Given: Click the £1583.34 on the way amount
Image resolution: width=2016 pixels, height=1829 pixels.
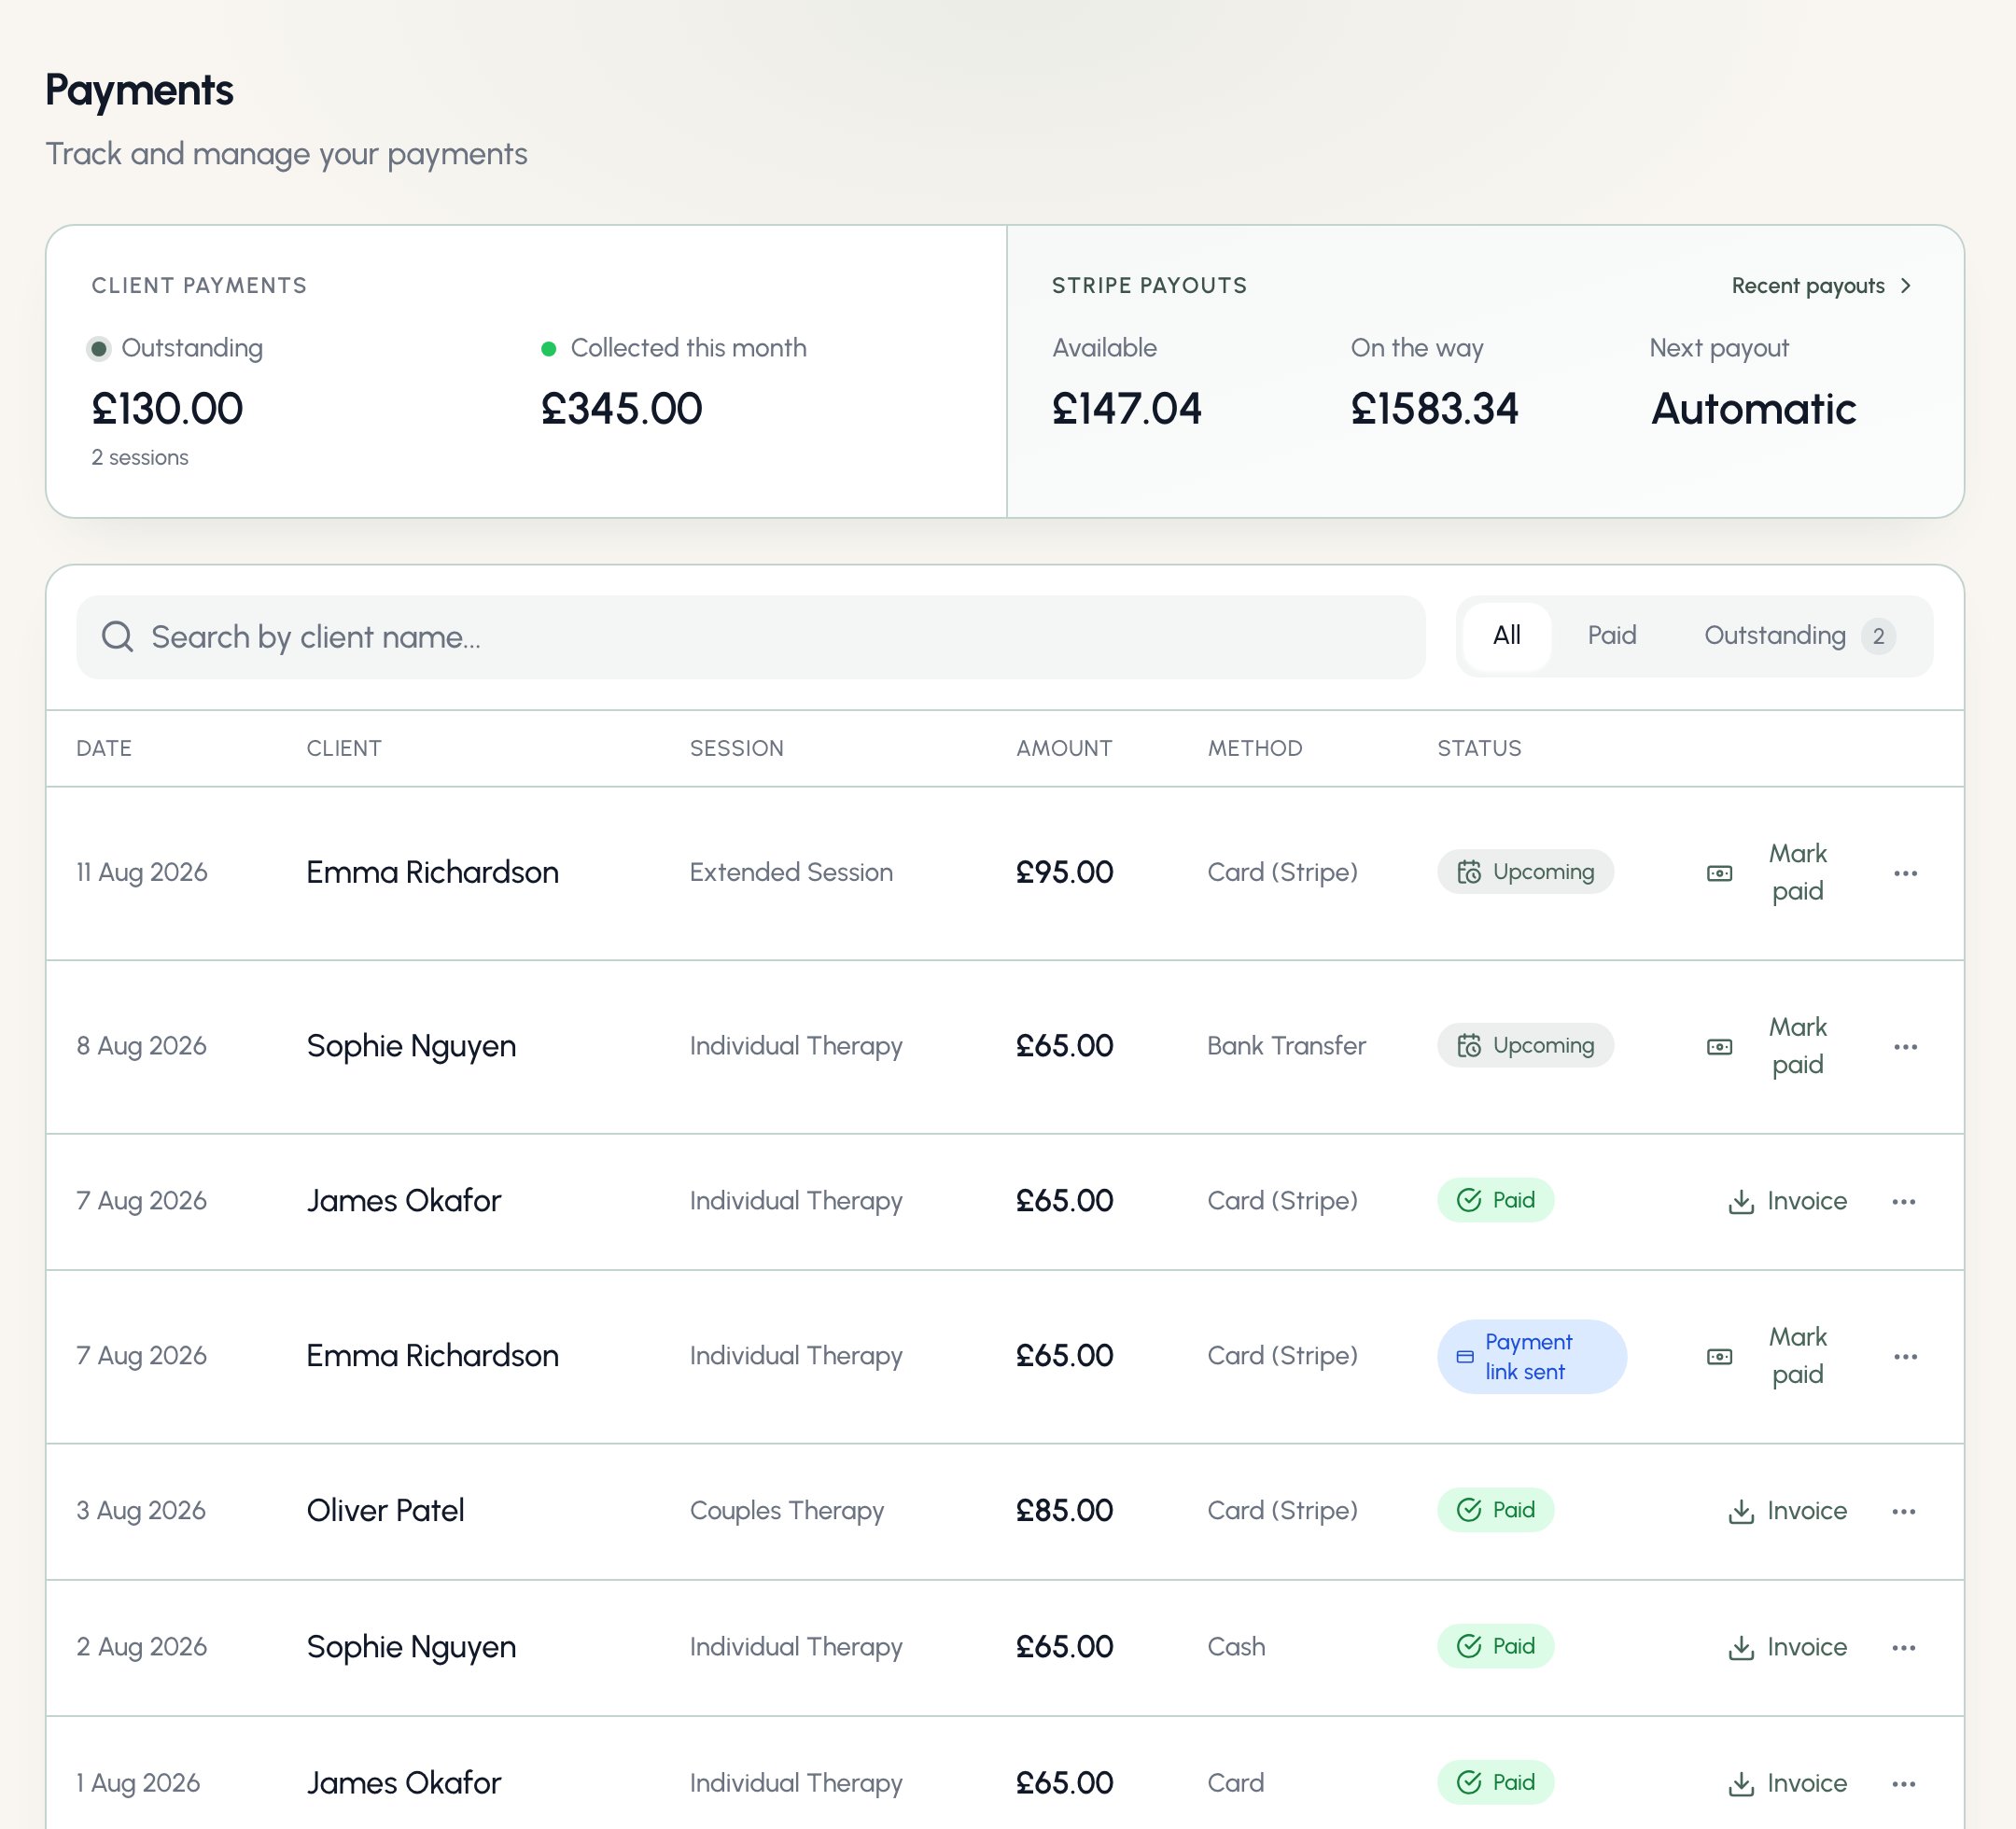Looking at the screenshot, I should pyautogui.click(x=1434, y=409).
